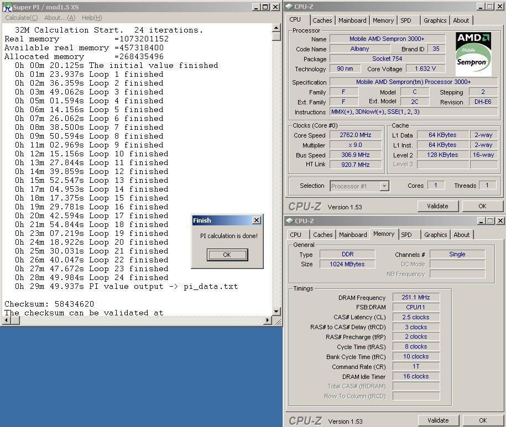The image size is (506, 427).
Task: Click the top CPU-Z window title icon
Action: [289, 7]
